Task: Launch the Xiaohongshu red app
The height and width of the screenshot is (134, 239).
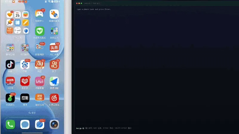Action: [x=10, y=81]
